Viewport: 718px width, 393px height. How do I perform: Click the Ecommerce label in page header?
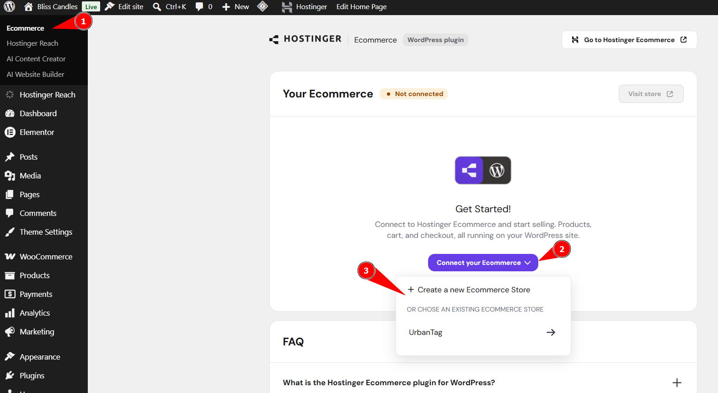click(x=375, y=40)
